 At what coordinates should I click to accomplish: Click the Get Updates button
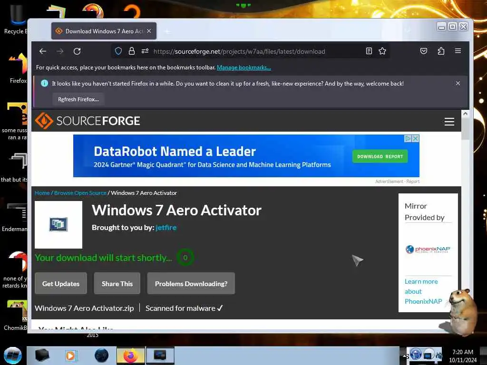[x=61, y=283]
